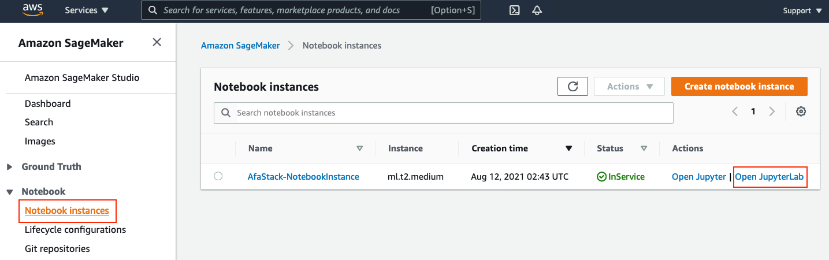829x260 pixels.
Task: Open Git repositories in sidebar
Action: click(x=57, y=248)
